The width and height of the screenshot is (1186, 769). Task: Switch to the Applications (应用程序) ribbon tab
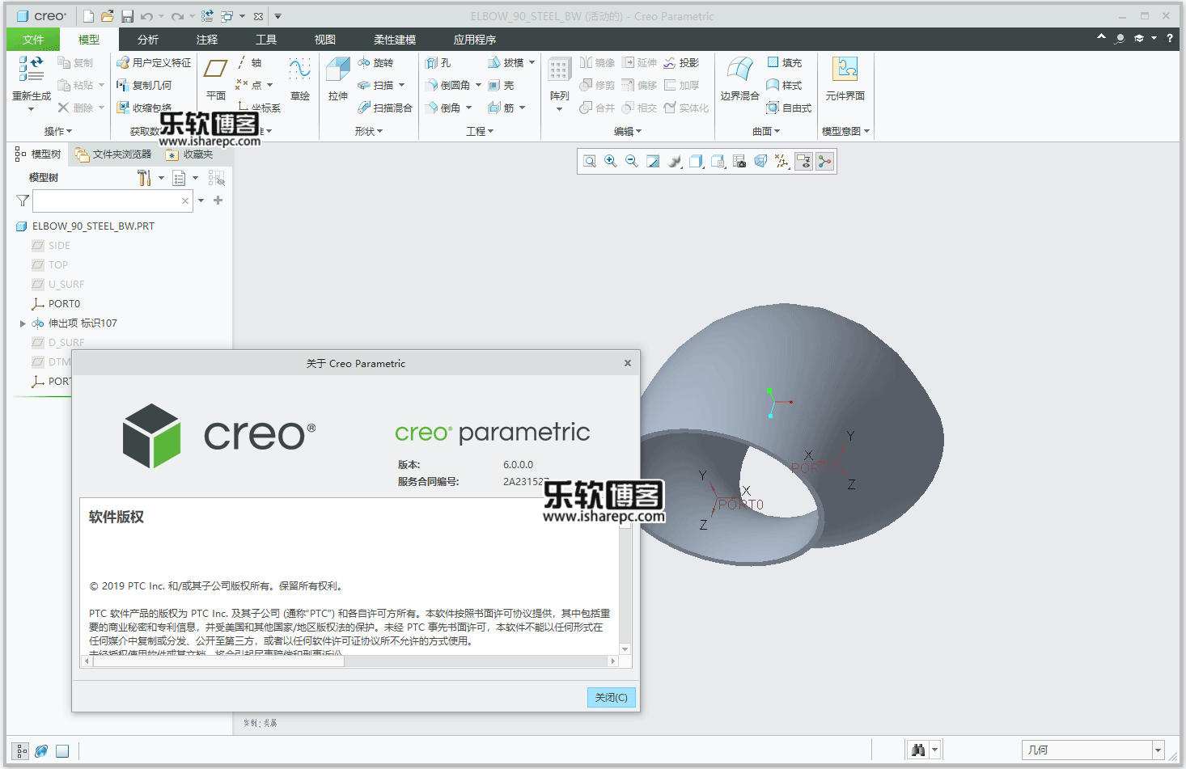(475, 40)
